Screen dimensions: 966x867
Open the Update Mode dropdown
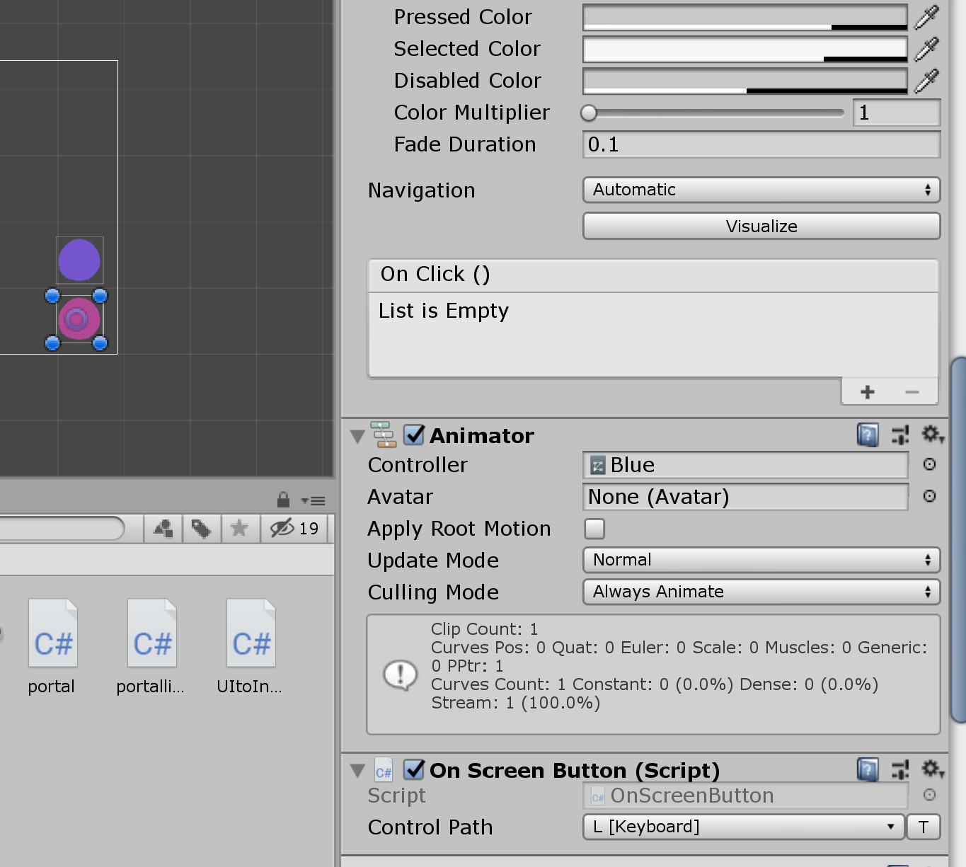click(x=761, y=560)
